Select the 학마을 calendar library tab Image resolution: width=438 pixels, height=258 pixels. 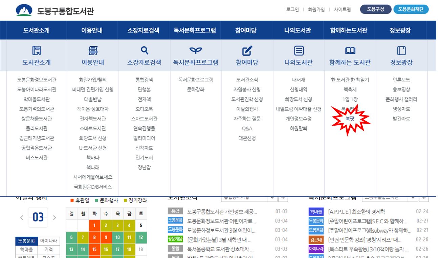coord(26,250)
